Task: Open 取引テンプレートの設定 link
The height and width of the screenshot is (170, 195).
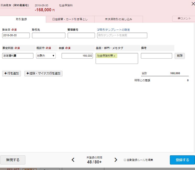Action: (113, 30)
